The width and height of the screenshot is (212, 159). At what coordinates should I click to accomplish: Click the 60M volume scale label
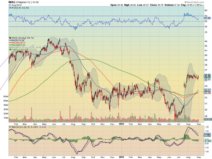tap(6, 96)
